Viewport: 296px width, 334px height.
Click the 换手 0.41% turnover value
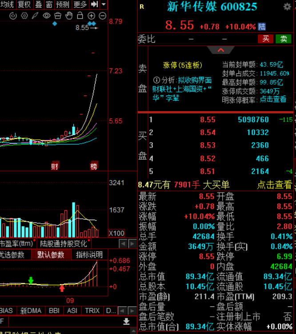coord(281,236)
